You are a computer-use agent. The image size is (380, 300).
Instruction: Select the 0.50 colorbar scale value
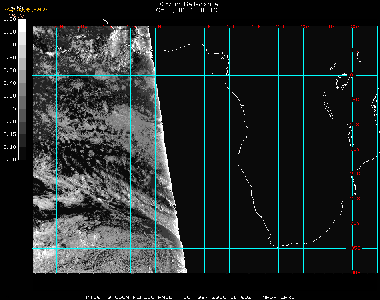(x=10, y=70)
